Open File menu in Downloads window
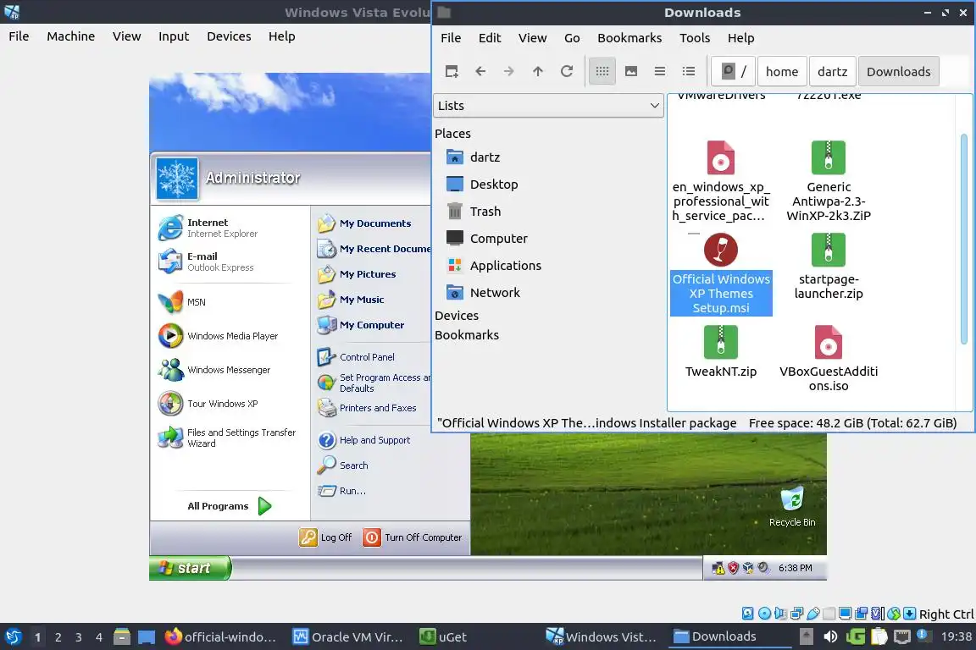This screenshot has width=976, height=650. click(451, 38)
